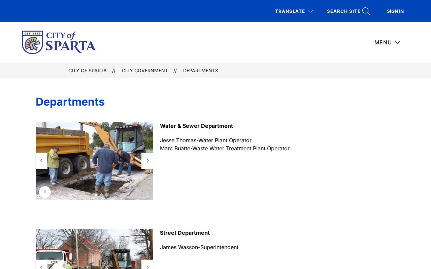
Task: Go to City of Sparta breadcrumb
Action: pyautogui.click(x=88, y=71)
